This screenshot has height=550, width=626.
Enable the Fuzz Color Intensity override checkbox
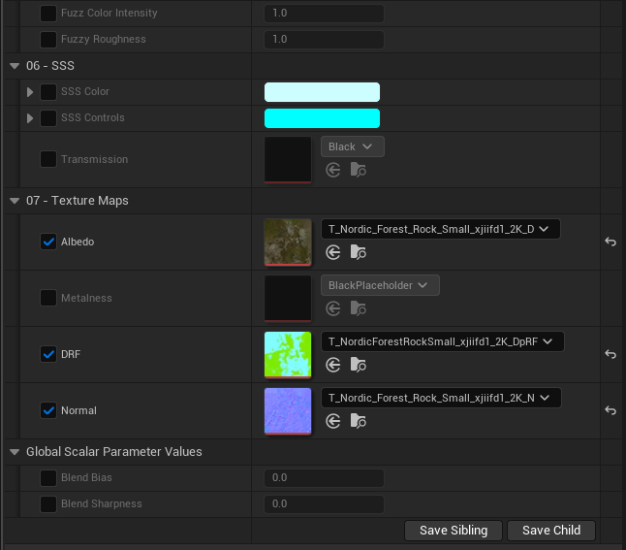click(x=48, y=14)
